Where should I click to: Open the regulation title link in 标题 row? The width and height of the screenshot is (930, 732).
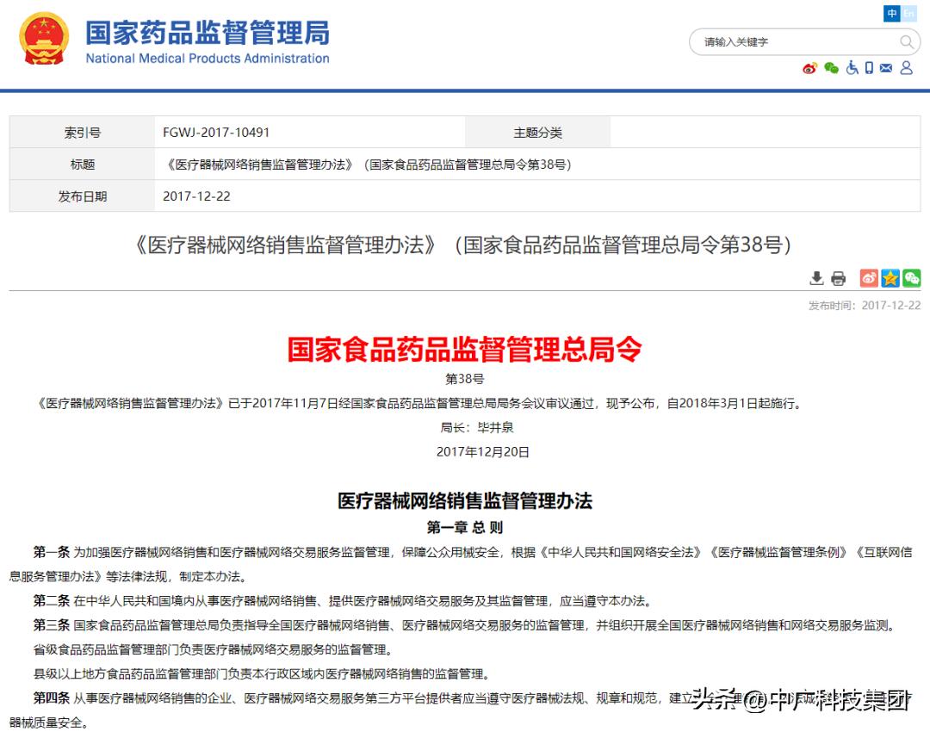[x=368, y=164]
